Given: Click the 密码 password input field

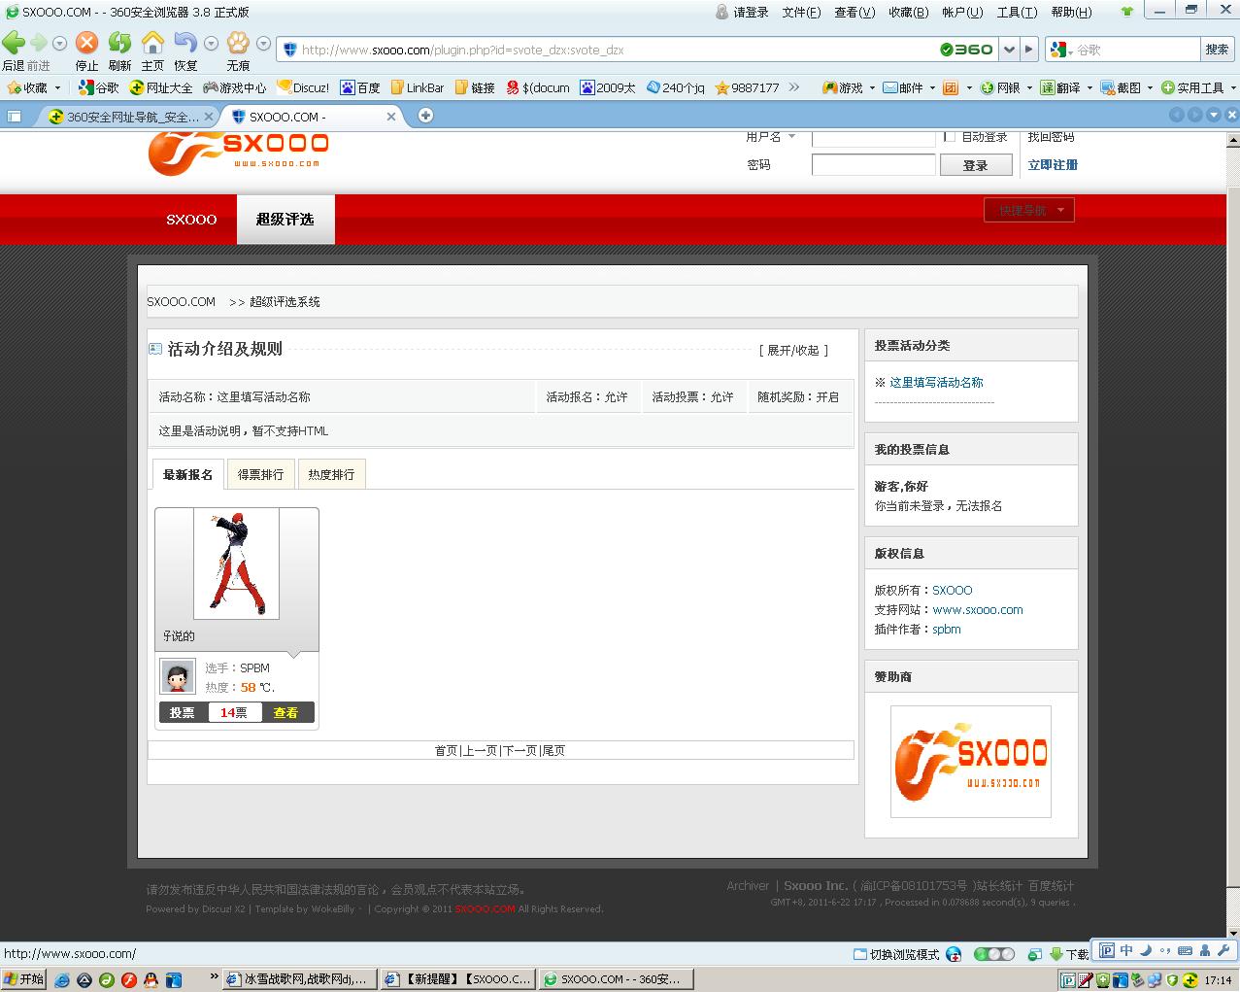Looking at the screenshot, I should coord(873,164).
